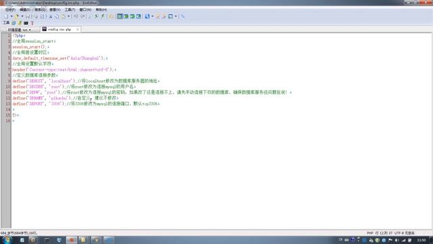Click the Find Next toolbar icon
This screenshot has height=244, width=433.
(96, 16)
